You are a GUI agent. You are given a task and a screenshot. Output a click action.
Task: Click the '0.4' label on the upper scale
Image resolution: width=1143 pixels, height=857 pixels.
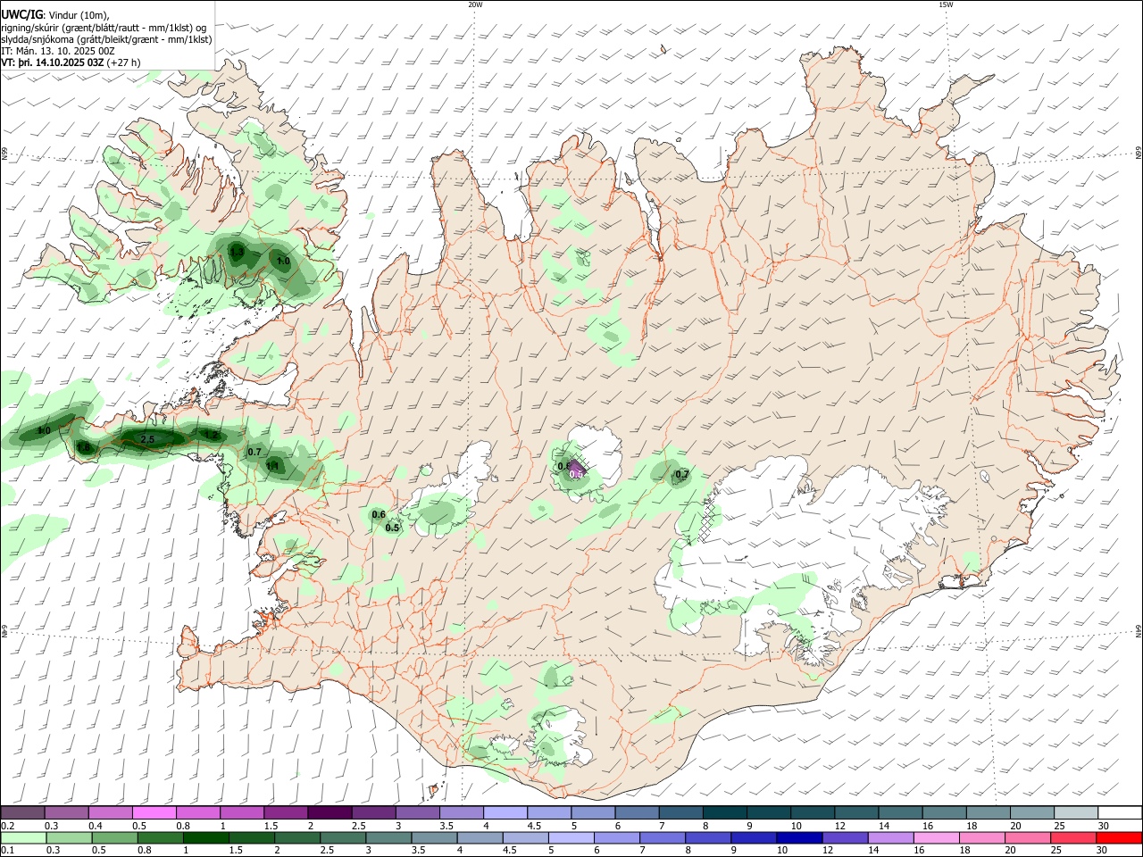click(x=96, y=826)
